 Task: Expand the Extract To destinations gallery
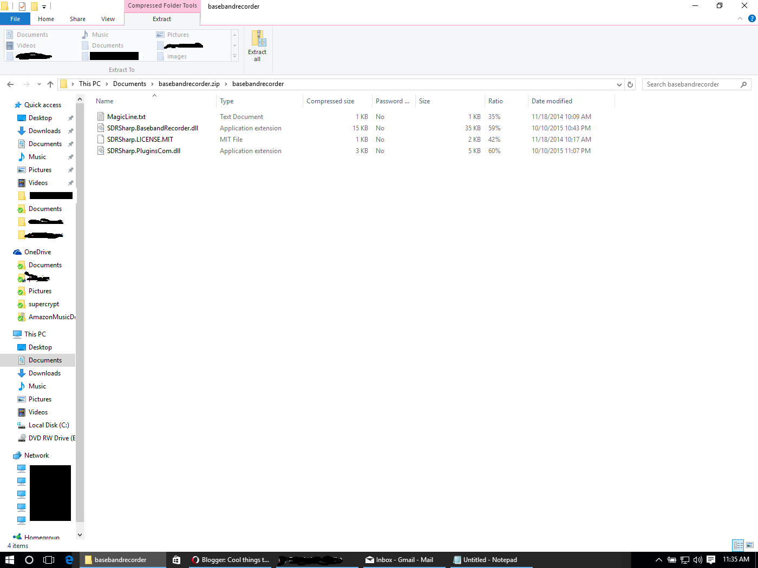pos(234,56)
